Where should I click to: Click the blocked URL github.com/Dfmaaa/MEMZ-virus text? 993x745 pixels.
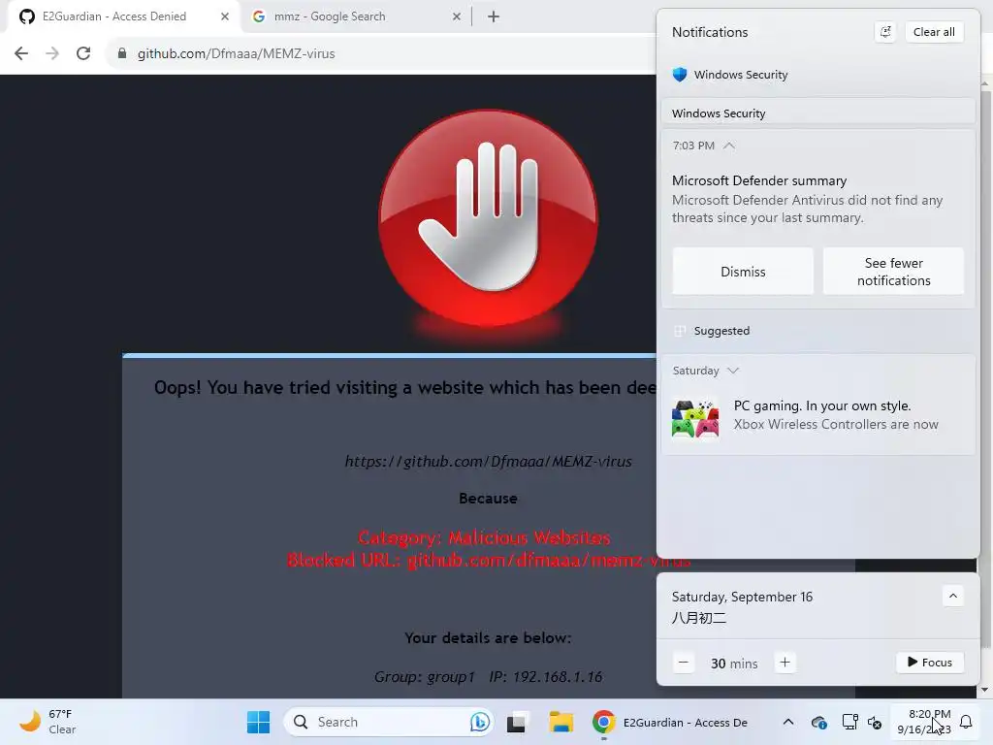[489, 461]
